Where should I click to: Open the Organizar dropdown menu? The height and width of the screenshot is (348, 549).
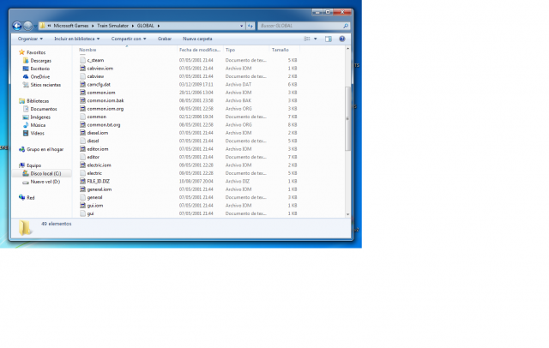29,39
